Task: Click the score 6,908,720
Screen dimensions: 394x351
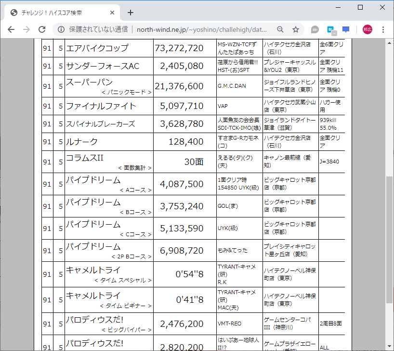Action: (x=182, y=250)
